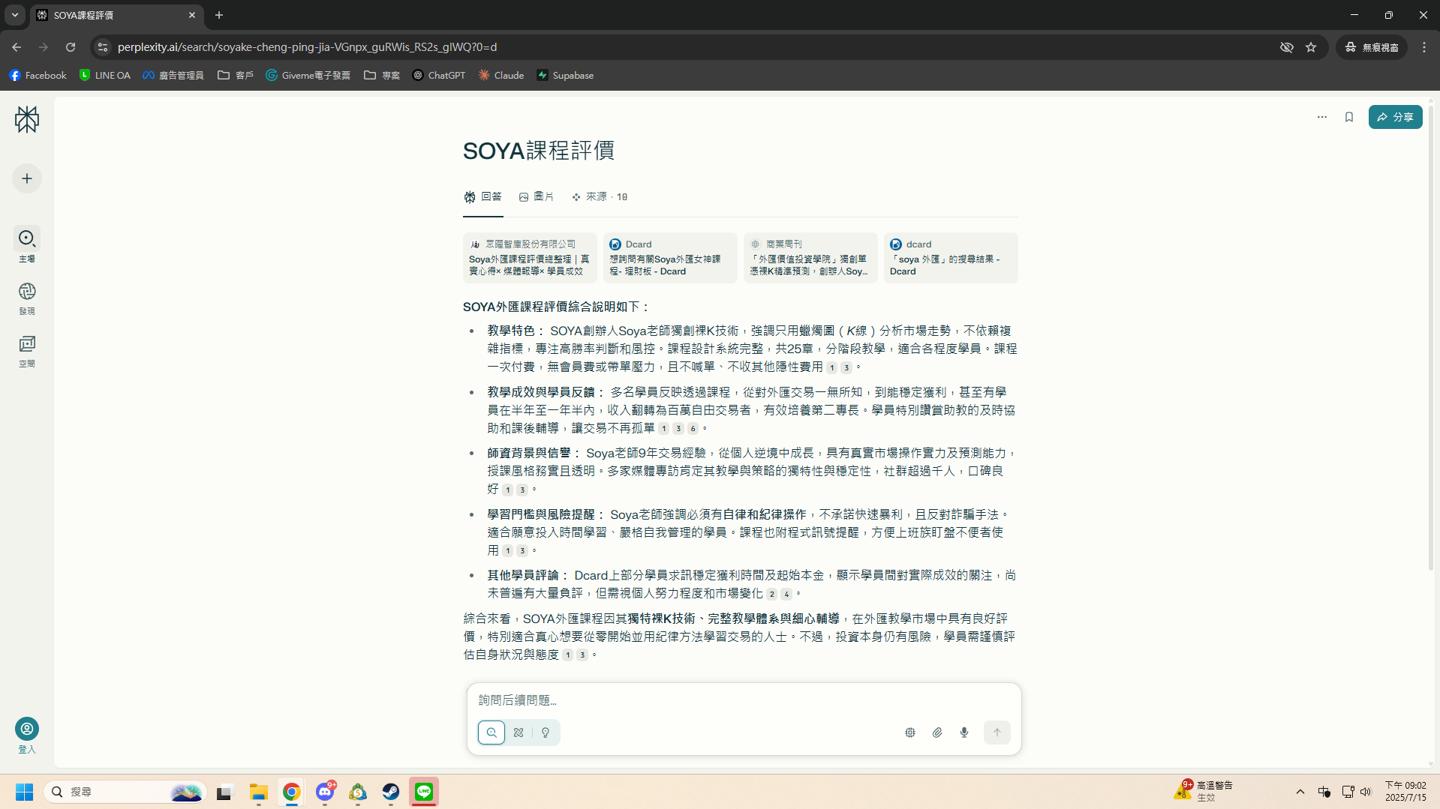Click the 分享 share button
1440x809 pixels.
1395,117
